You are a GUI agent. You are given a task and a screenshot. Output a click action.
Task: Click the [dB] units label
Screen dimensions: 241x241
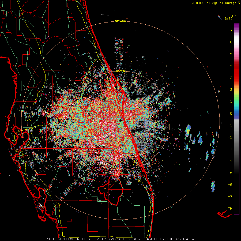pos(228,18)
